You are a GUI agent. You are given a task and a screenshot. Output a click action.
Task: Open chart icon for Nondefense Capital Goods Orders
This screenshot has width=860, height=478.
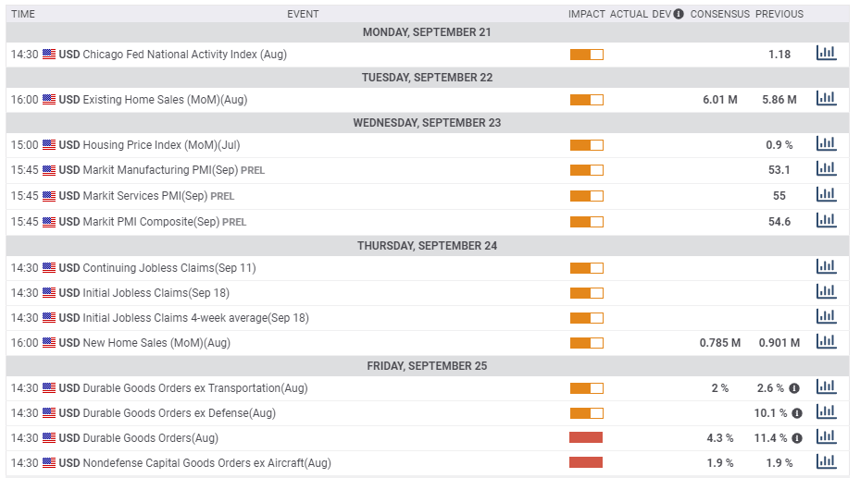pyautogui.click(x=826, y=462)
